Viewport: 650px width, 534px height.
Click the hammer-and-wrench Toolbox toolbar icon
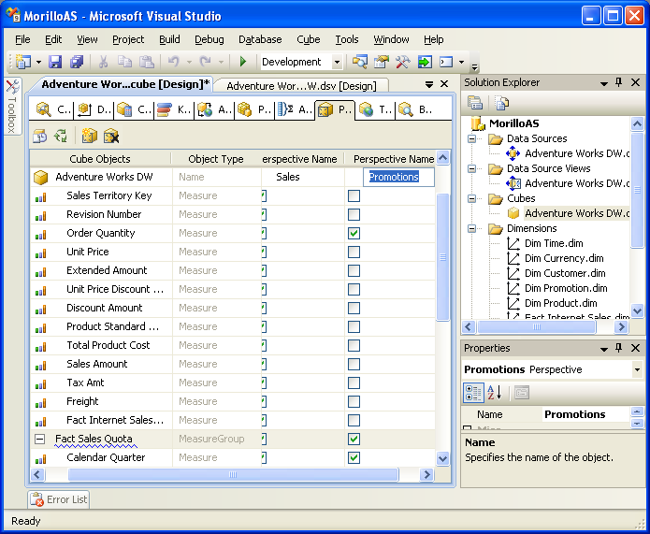coord(402,62)
